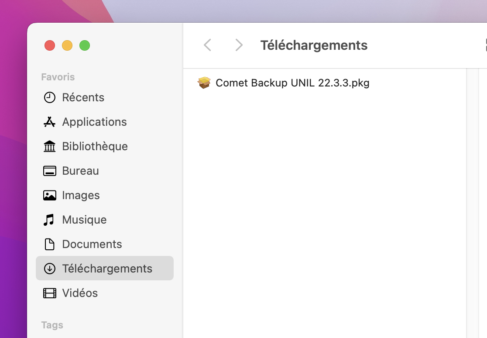This screenshot has width=487, height=338.
Task: Open the Récents sidebar label
Action: coord(83,97)
